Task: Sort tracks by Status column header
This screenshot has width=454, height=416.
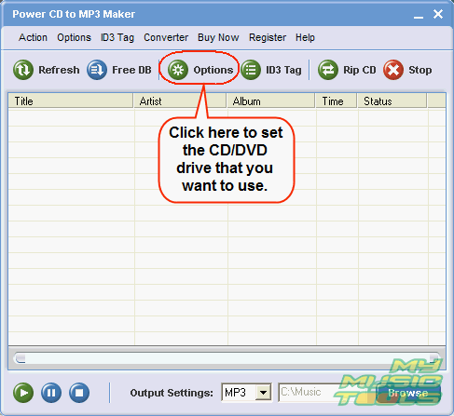Action: [x=392, y=101]
